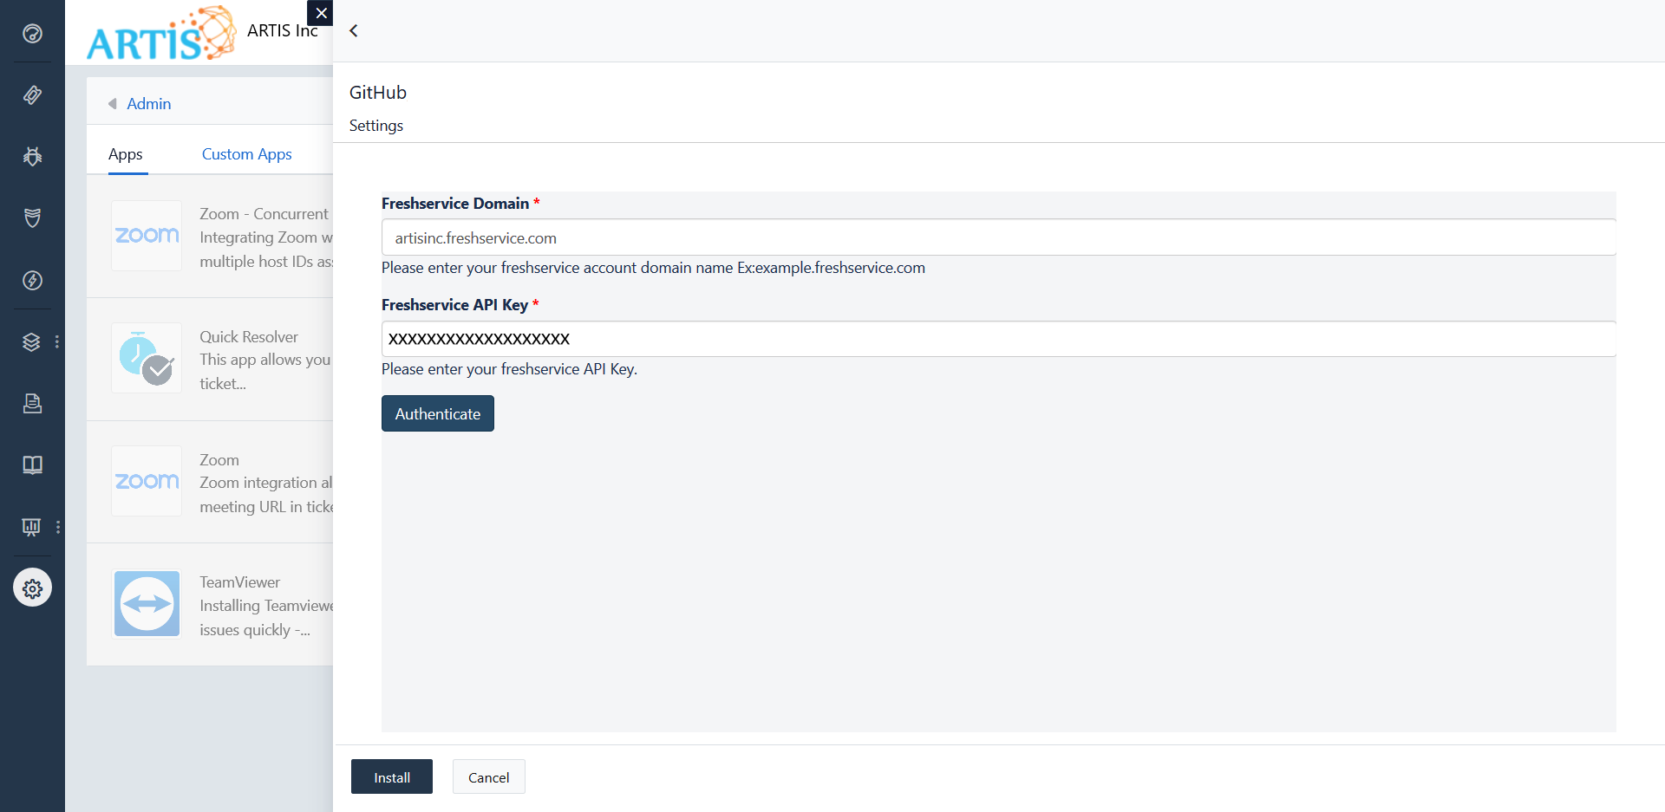Click the 'ARTIS Inc' account name
Screen dimensions: 1665x812
click(283, 30)
